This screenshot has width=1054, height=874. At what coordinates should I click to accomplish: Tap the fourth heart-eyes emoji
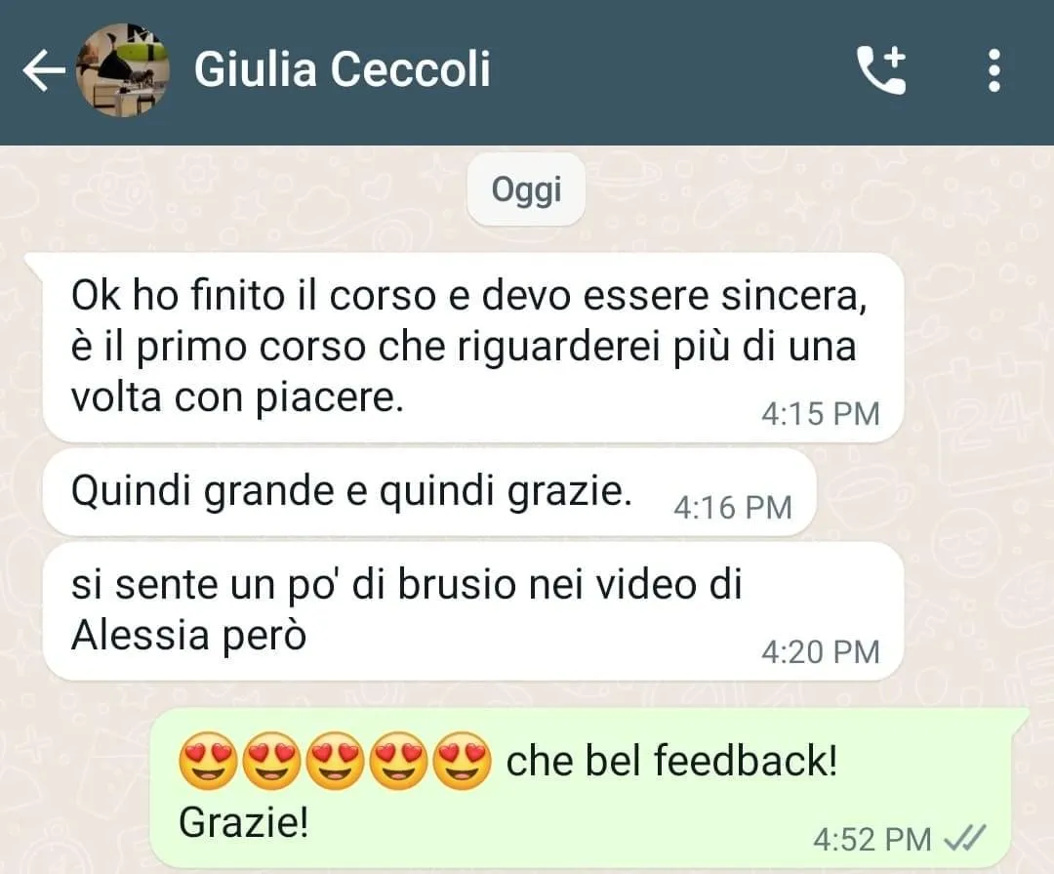398,761
